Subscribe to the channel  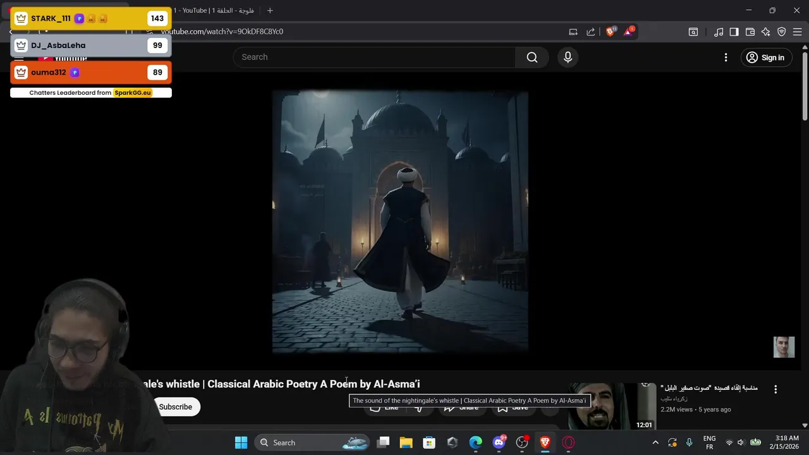[176, 407]
